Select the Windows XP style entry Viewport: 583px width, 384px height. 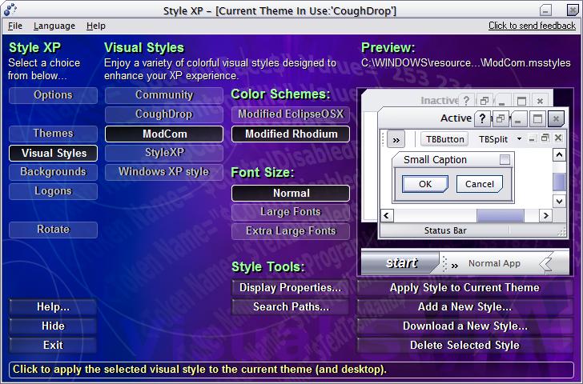click(x=164, y=172)
